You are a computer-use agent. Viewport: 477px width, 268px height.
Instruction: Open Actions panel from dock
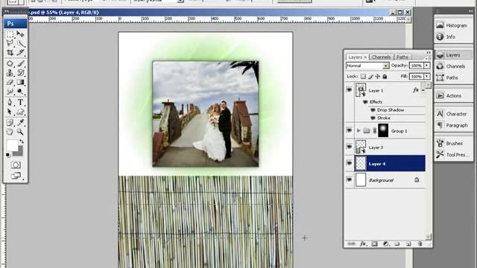453,96
